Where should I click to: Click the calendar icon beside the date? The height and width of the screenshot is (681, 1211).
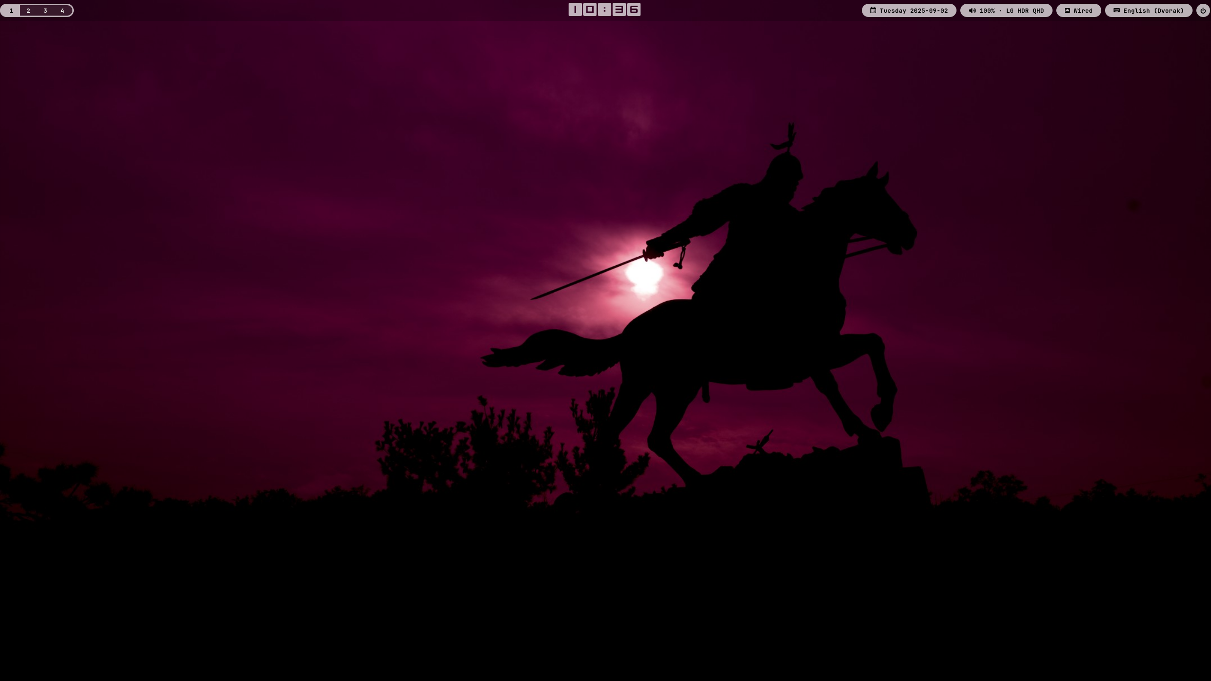(873, 10)
